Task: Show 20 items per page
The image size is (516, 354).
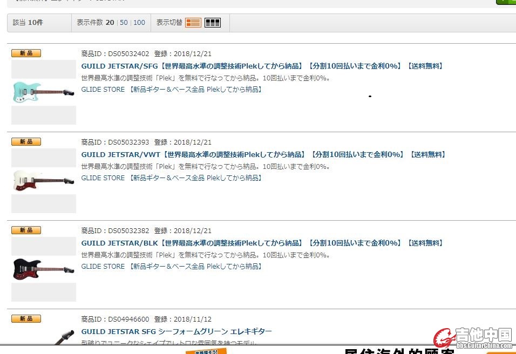Action: pyautogui.click(x=110, y=23)
